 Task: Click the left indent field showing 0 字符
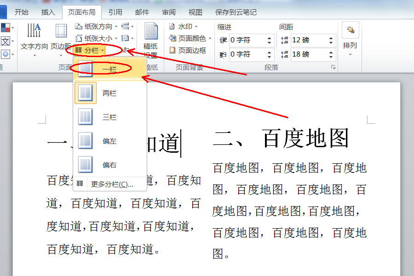point(247,40)
